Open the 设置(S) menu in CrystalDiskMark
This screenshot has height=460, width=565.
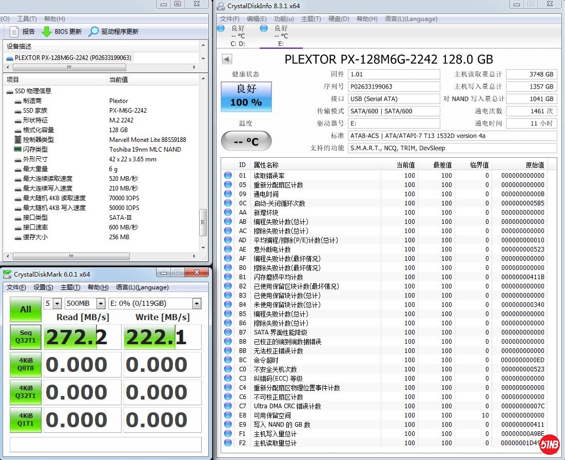pyautogui.click(x=43, y=287)
